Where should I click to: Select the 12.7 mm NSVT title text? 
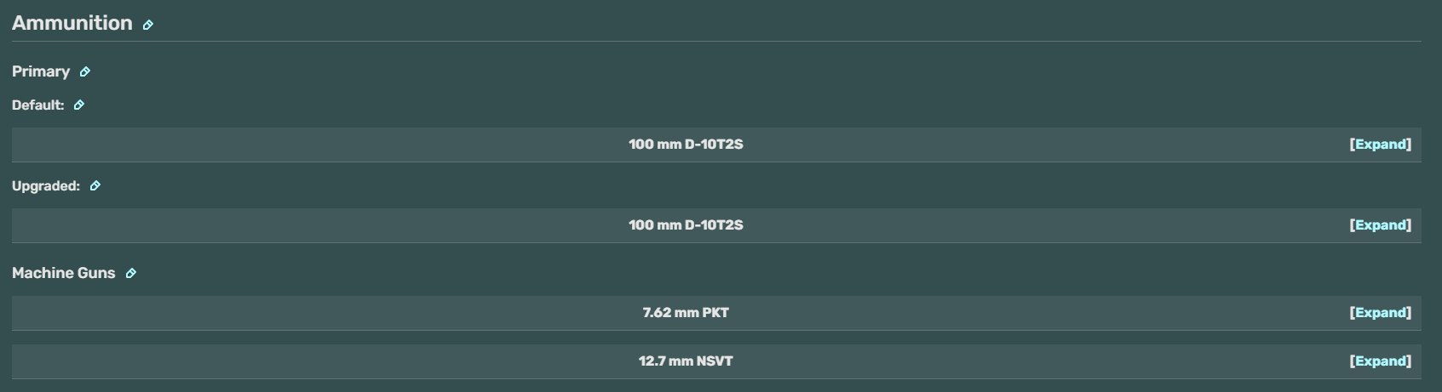click(686, 361)
